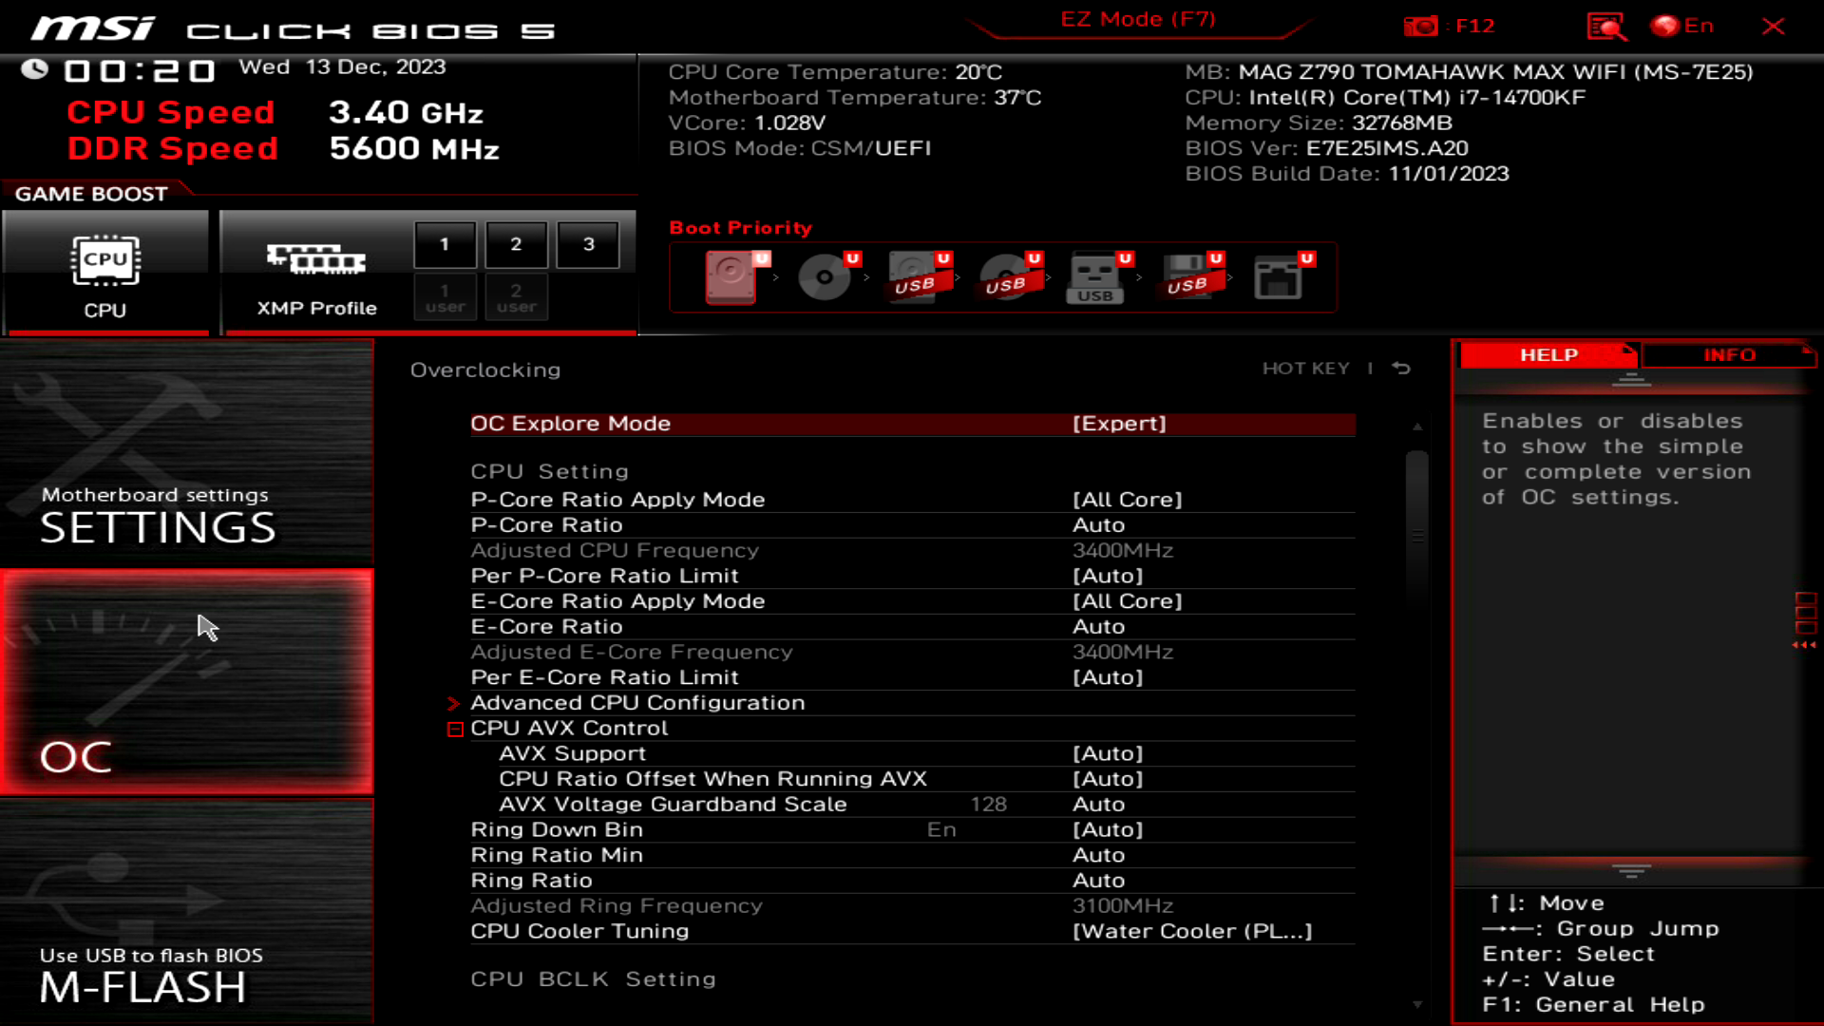Click the Boot Priority label
This screenshot has width=1824, height=1026.
741,228
